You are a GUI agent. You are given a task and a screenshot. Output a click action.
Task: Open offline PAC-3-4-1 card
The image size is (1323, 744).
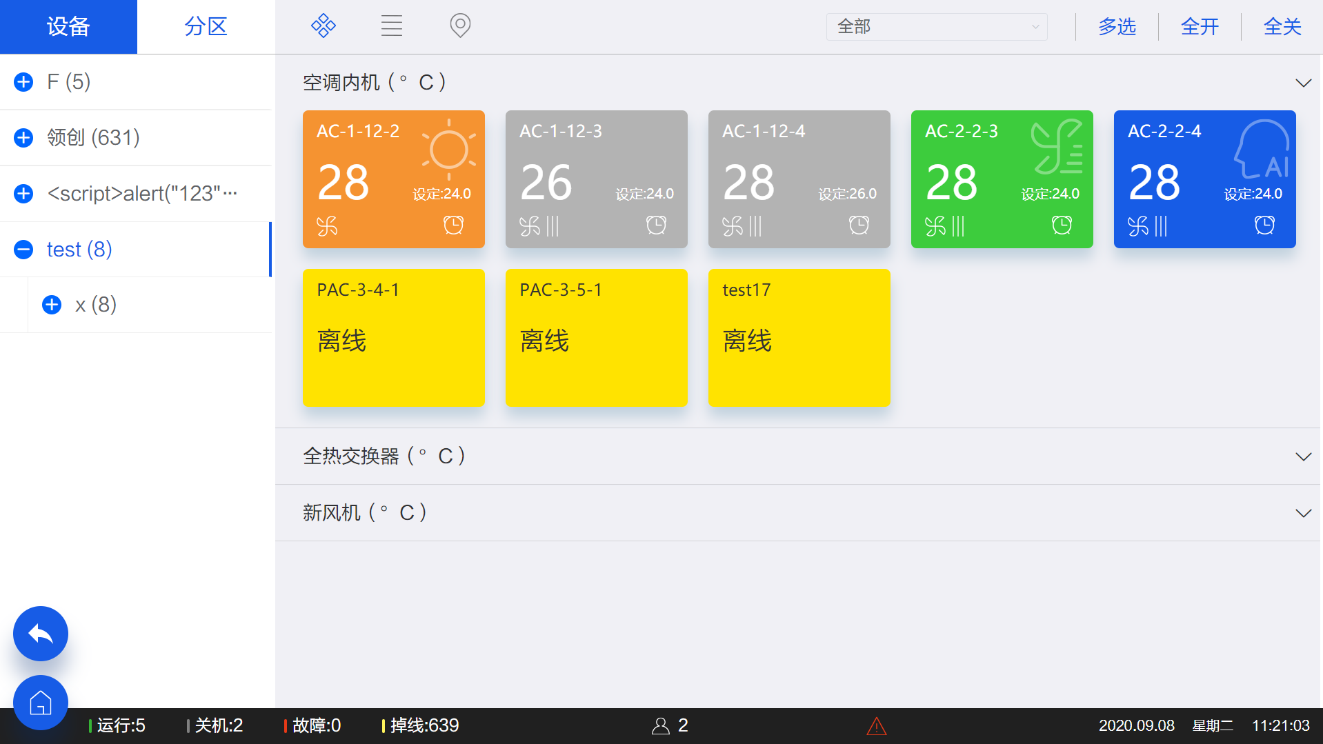coord(394,338)
